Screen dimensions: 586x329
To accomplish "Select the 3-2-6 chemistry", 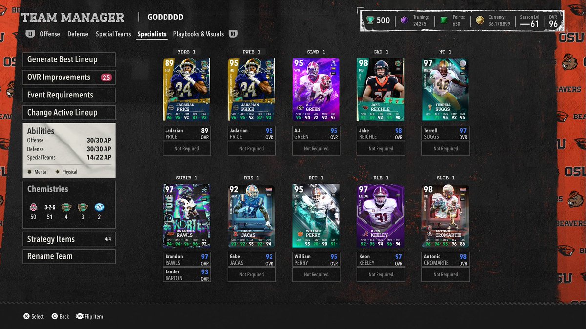I will click(x=49, y=207).
